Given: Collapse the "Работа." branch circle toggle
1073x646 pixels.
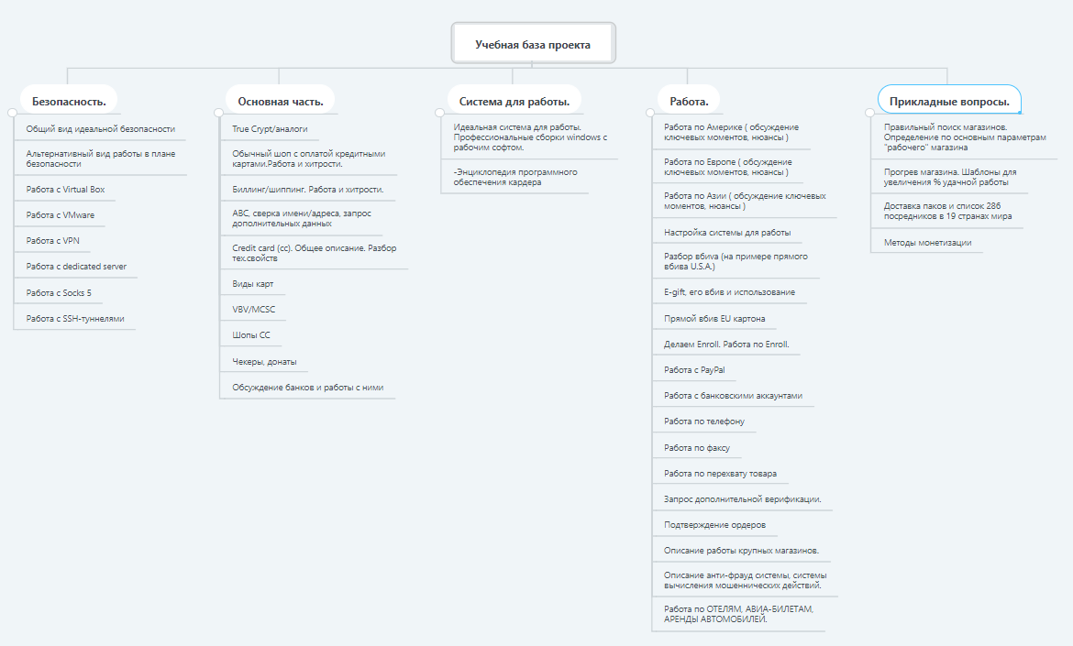Looking at the screenshot, I should 651,113.
